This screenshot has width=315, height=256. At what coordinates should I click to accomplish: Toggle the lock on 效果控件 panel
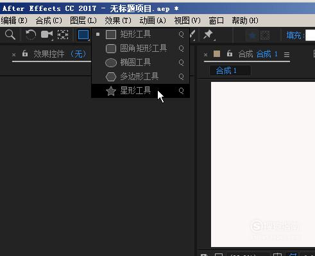pyautogui.click(x=25, y=54)
